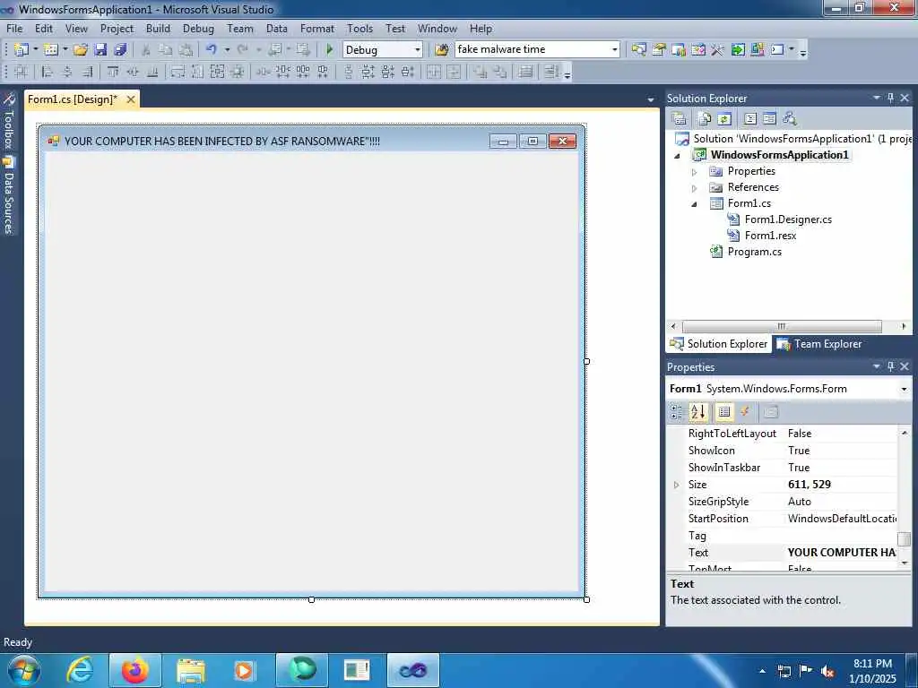
Task: Open the File menu
Action: pyautogui.click(x=14, y=29)
